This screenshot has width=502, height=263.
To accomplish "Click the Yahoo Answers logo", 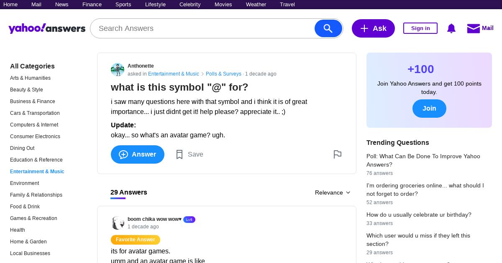I will [x=47, y=28].
